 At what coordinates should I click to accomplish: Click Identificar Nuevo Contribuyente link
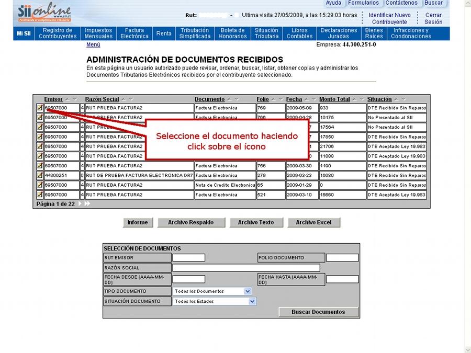point(389,18)
